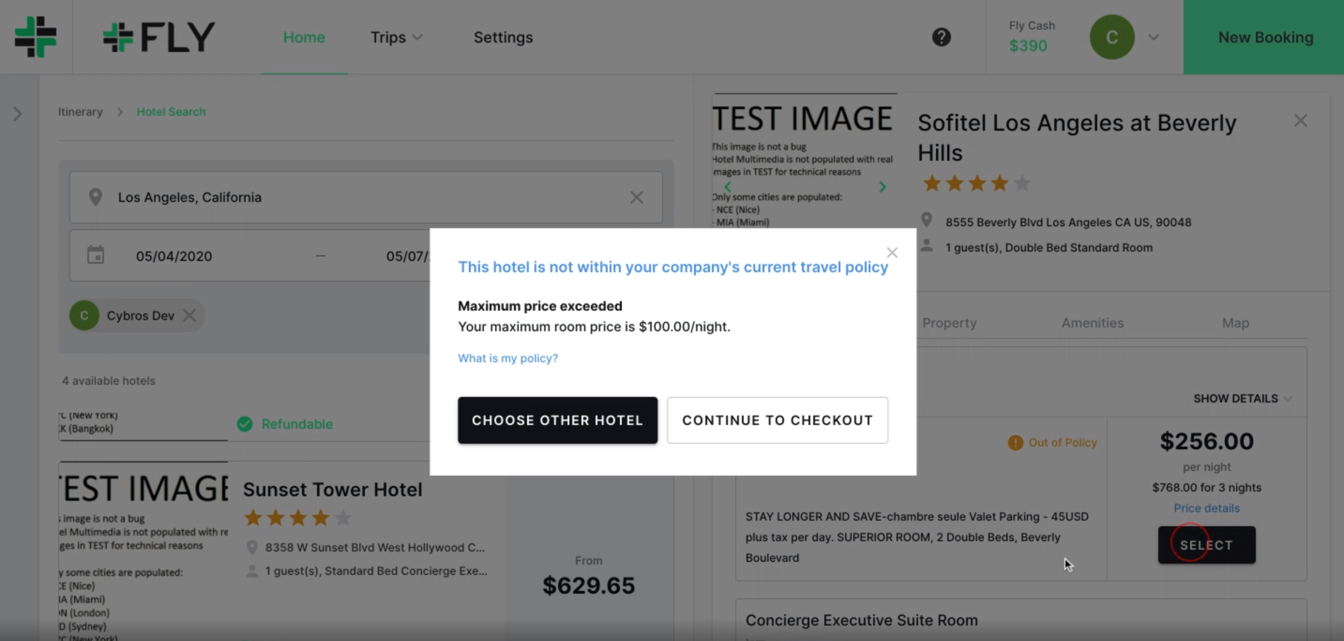Expand the left sidebar chevron
The image size is (1344, 641).
click(x=18, y=113)
